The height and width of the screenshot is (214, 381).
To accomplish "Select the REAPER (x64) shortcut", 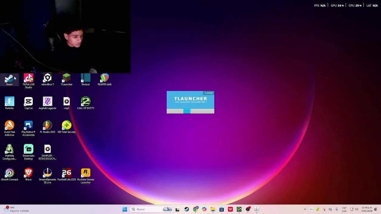I will click(104, 80).
